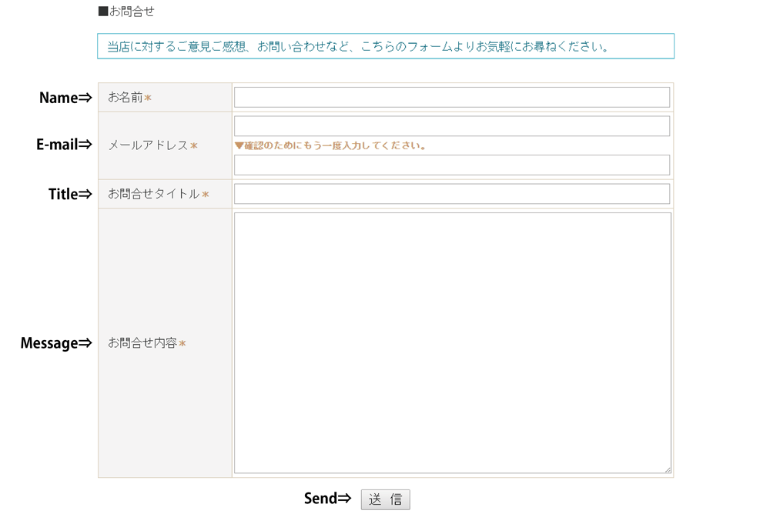Click the email confirmation input field
This screenshot has width=770, height=524.
(451, 165)
